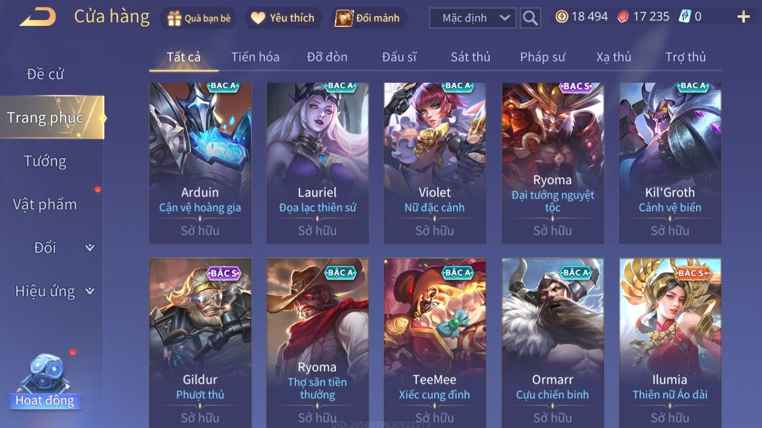Switch to the Sát thủ tab
The image size is (762, 428).
pyautogui.click(x=471, y=57)
